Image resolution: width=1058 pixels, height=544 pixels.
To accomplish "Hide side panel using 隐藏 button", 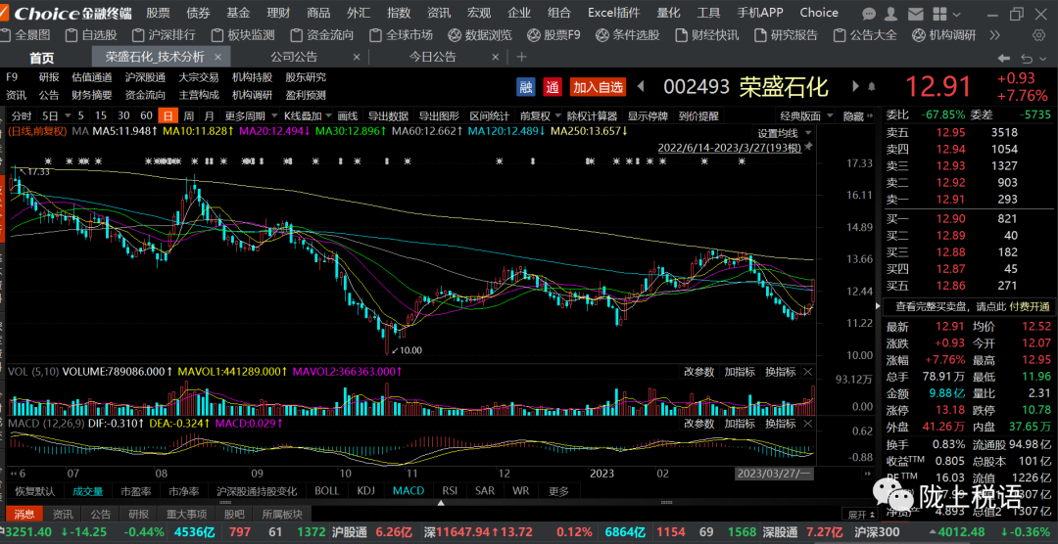I will tap(857, 116).
